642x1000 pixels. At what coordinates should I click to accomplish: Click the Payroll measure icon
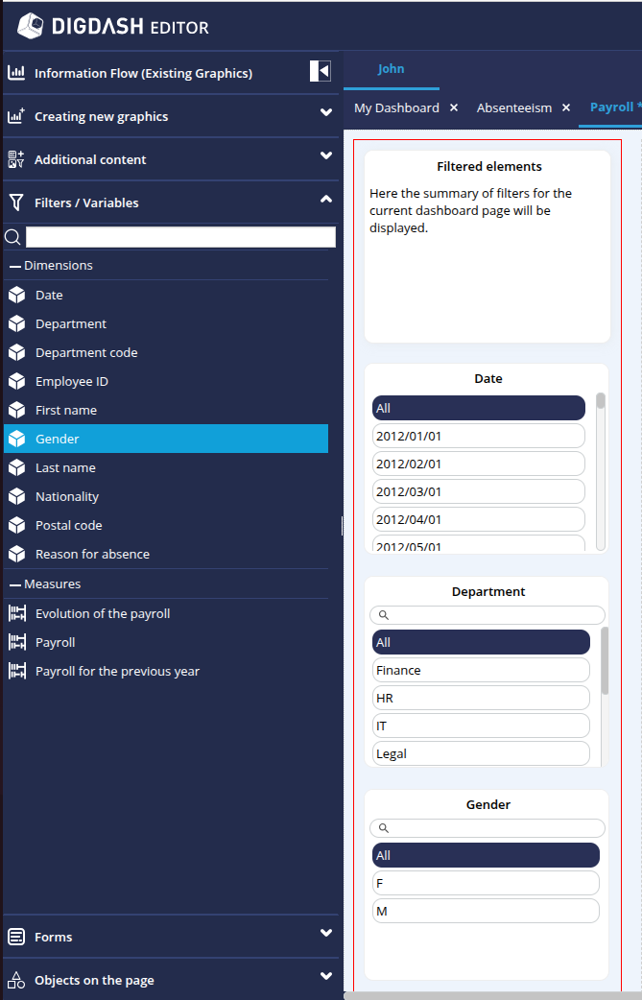(x=16, y=643)
